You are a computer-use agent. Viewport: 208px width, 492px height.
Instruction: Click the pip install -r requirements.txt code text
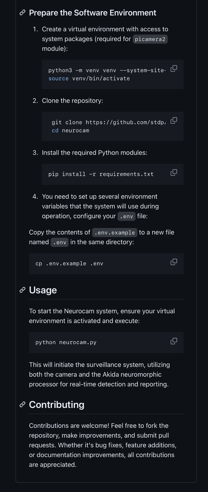[x=101, y=174]
